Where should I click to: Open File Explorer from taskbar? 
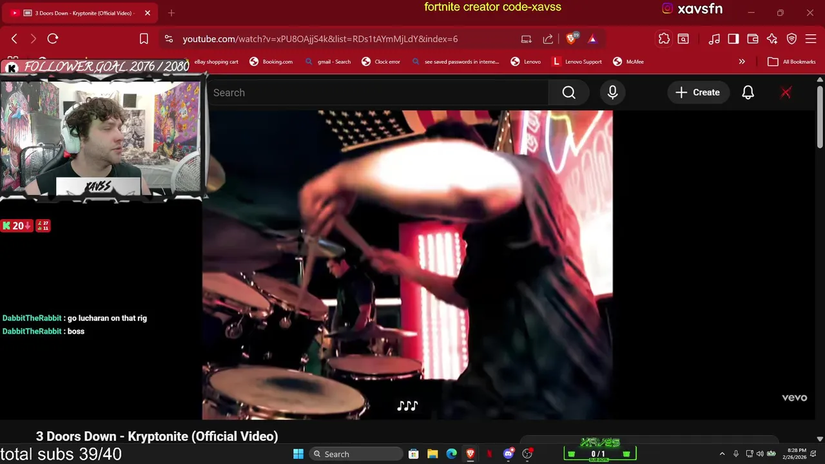click(432, 454)
